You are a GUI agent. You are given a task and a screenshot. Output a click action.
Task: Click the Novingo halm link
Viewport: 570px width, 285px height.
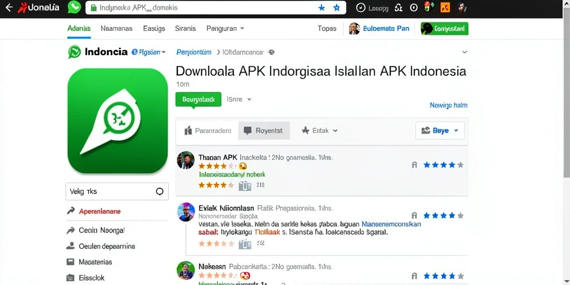click(449, 105)
